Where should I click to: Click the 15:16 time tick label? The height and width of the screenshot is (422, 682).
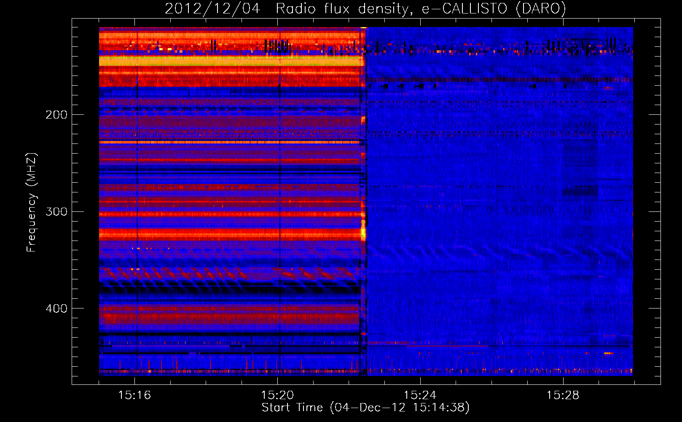coord(134,395)
